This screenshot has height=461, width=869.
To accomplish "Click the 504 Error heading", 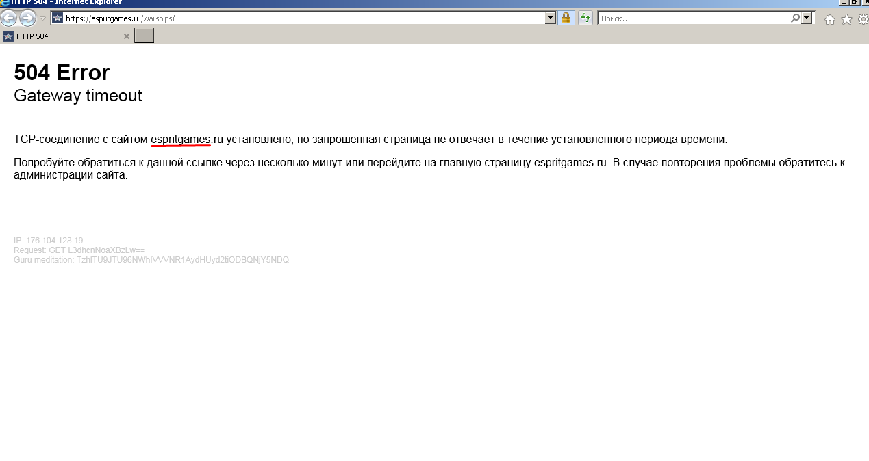I will [x=62, y=73].
